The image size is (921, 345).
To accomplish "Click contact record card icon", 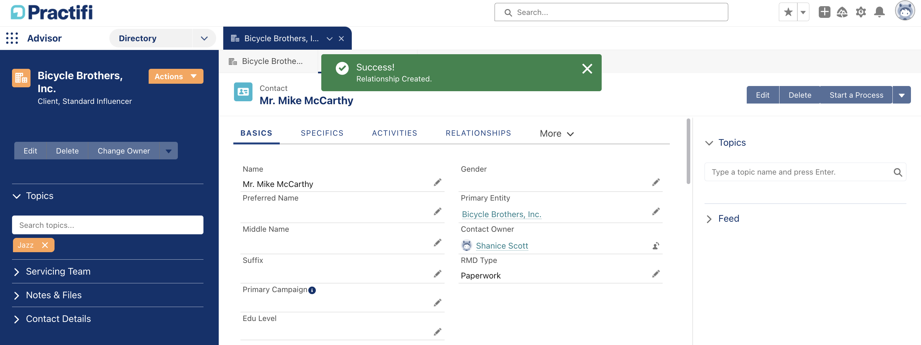I will [x=243, y=92].
